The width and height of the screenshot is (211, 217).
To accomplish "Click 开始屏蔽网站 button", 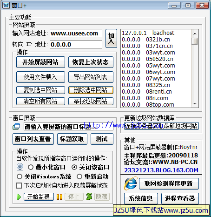I will pyautogui.click(x=40, y=62).
